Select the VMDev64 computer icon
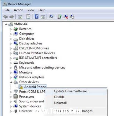The image size is (114, 116). pos(11,24)
